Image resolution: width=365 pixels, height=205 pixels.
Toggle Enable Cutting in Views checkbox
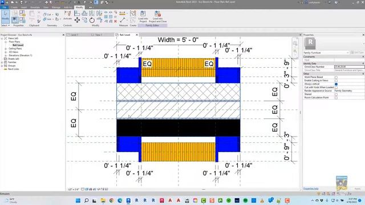tap(336, 80)
